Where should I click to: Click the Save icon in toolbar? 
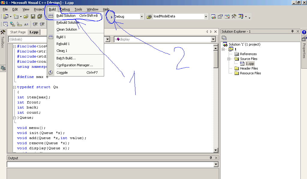click(x=33, y=16)
